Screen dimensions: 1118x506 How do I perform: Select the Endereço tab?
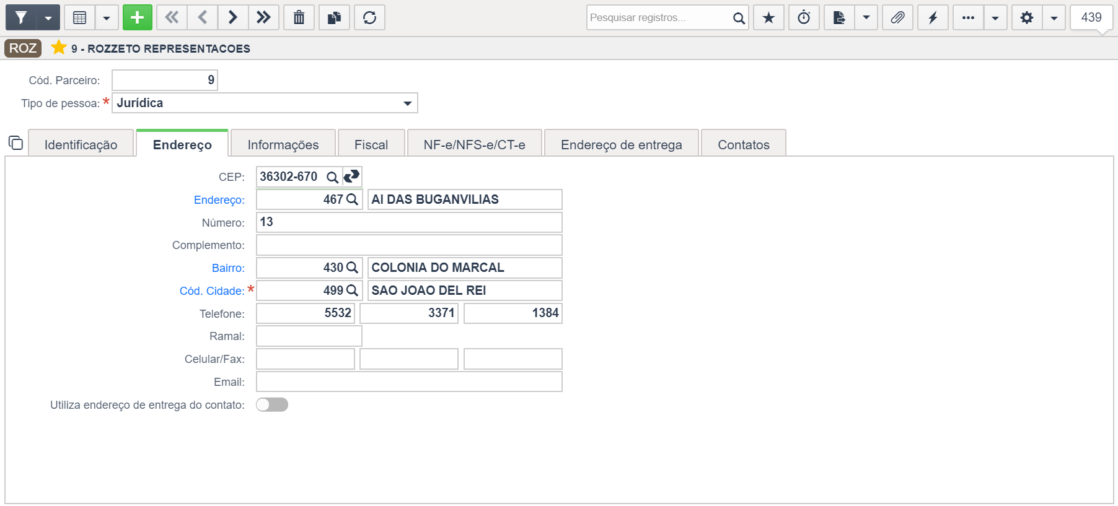point(182,144)
